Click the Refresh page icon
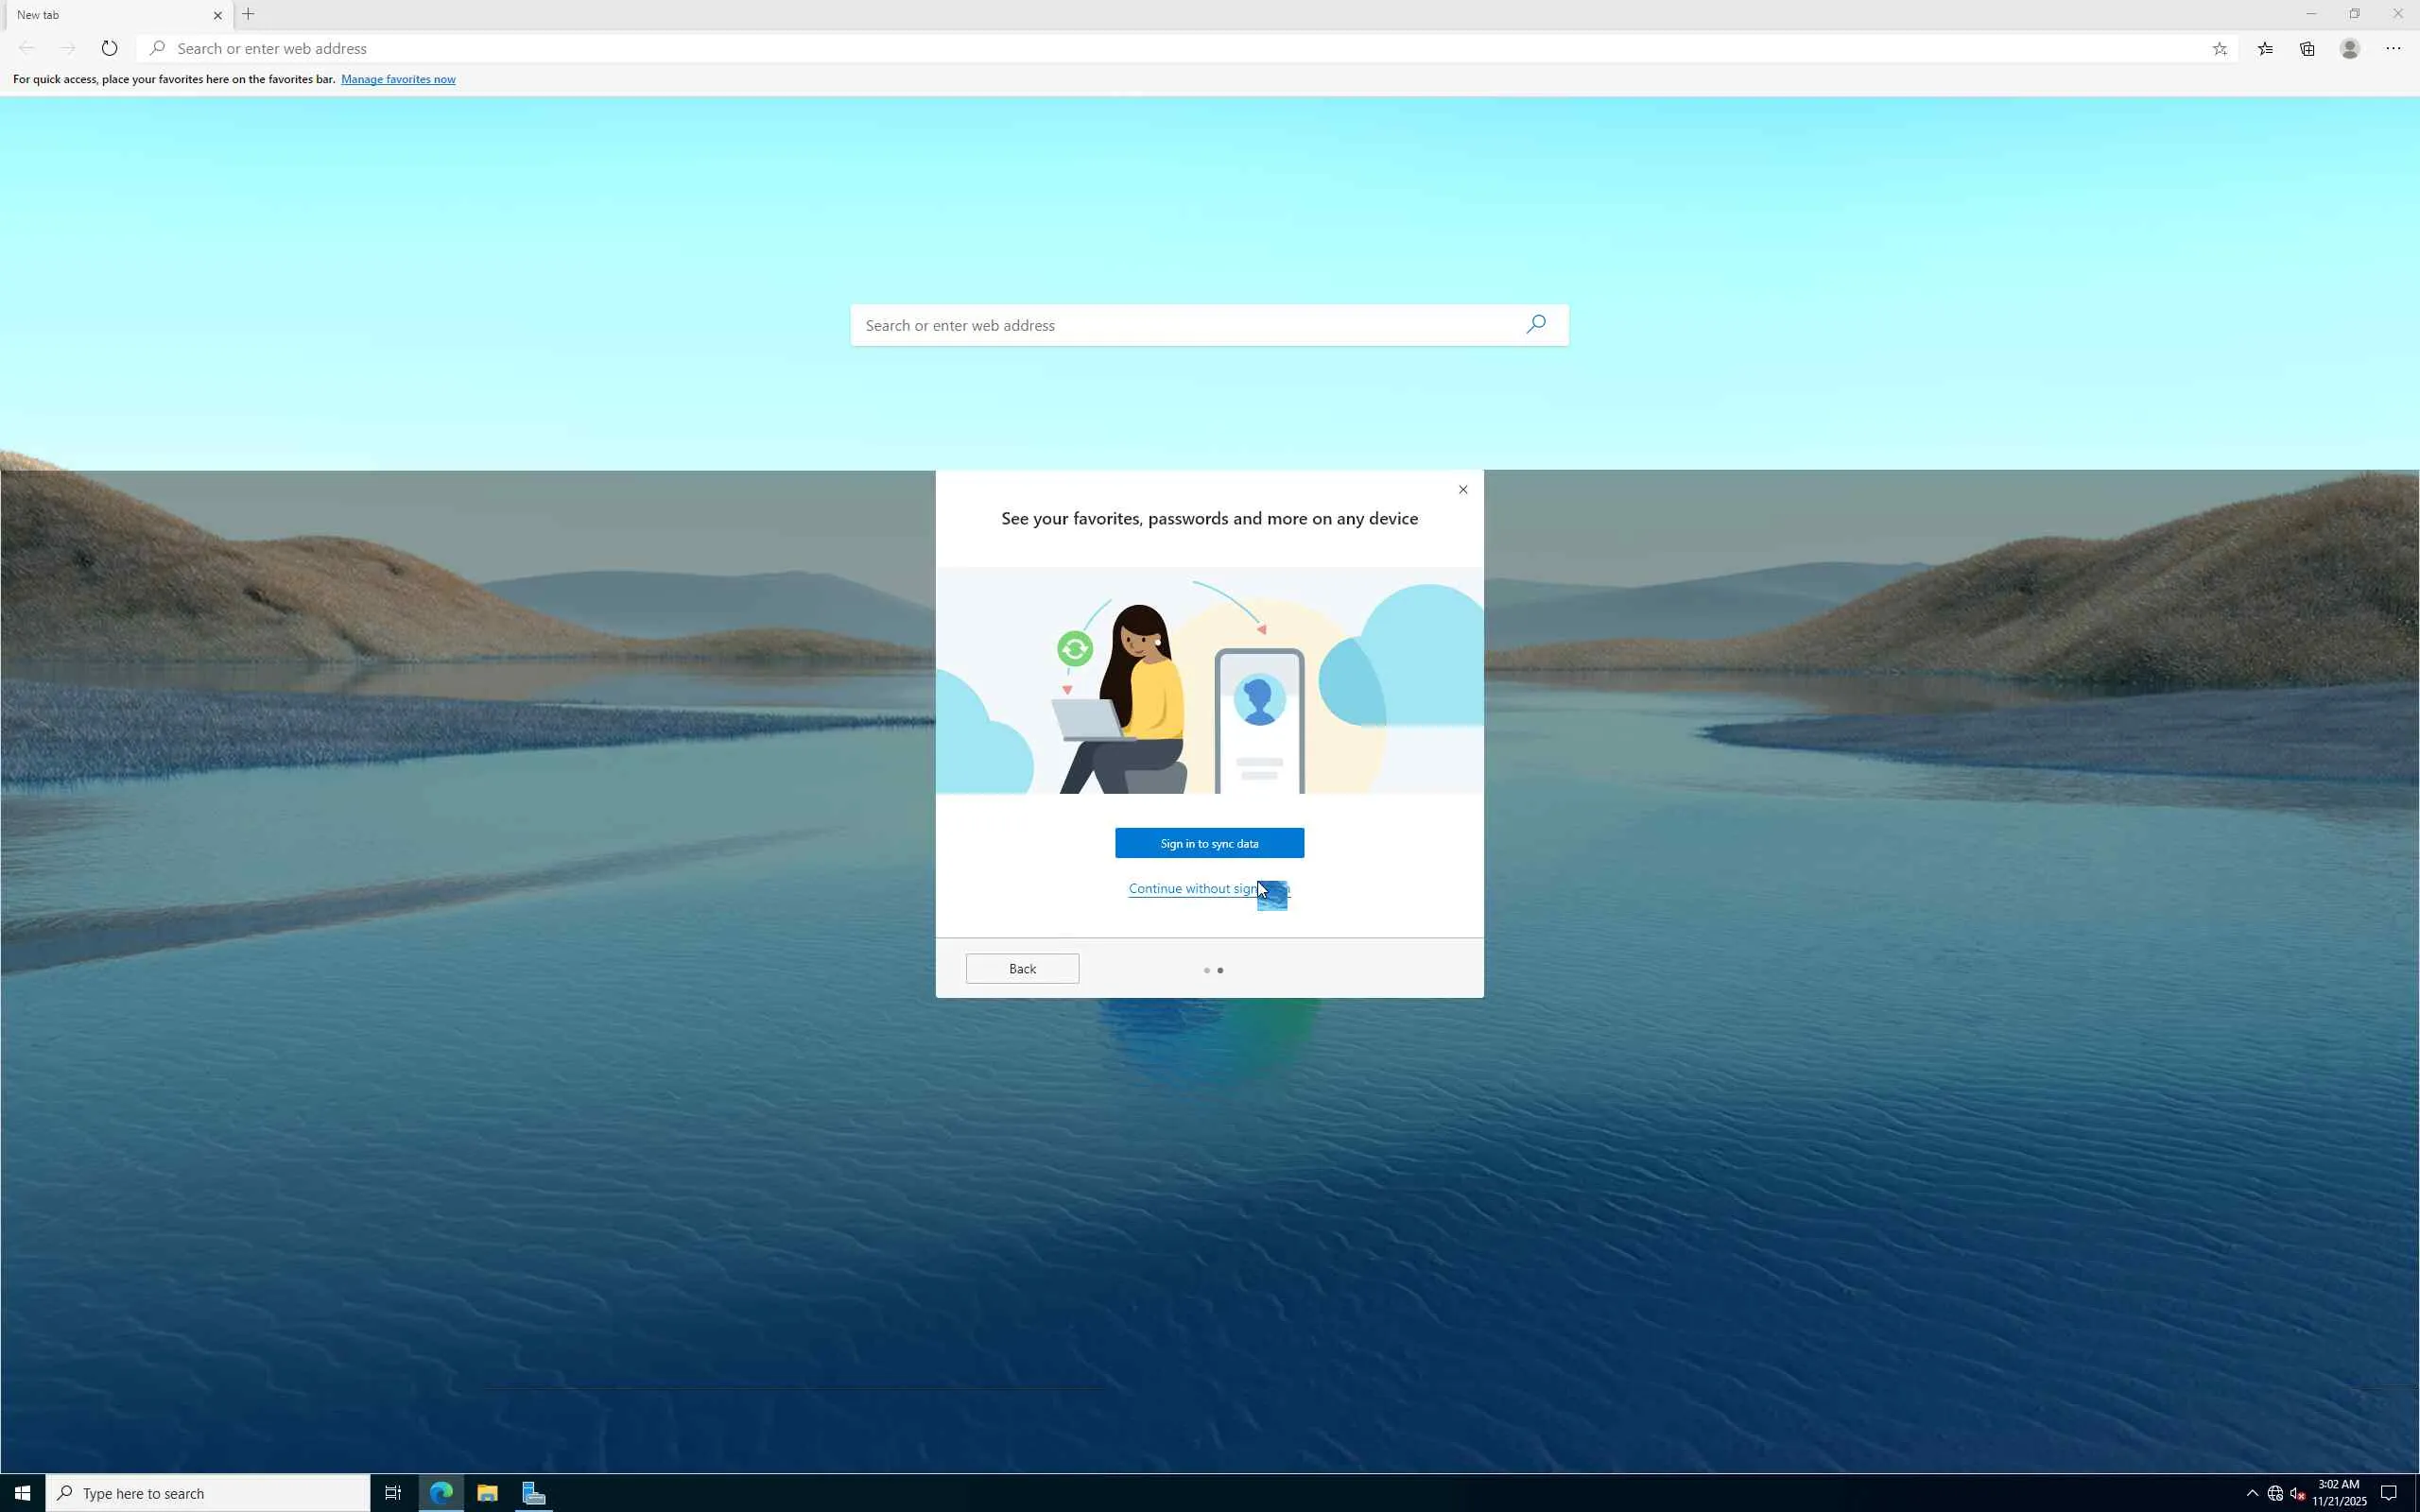 (109, 48)
